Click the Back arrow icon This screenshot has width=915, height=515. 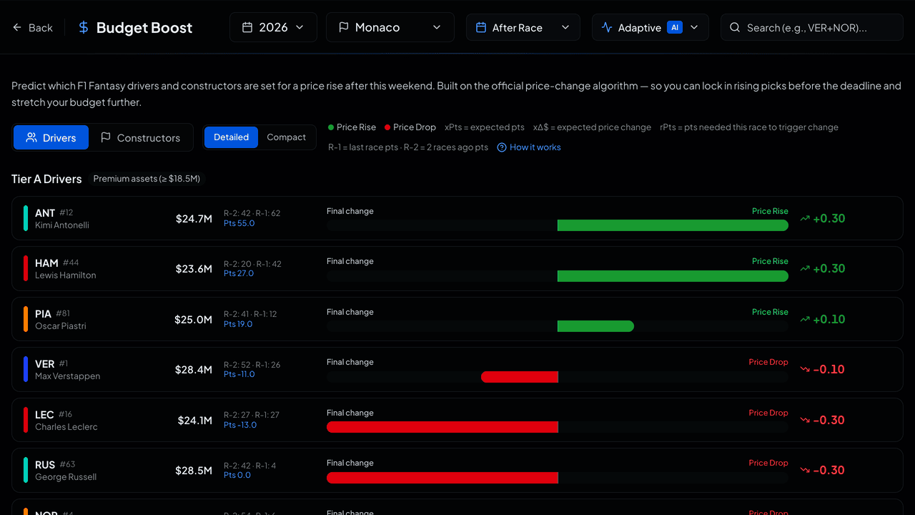(x=17, y=27)
